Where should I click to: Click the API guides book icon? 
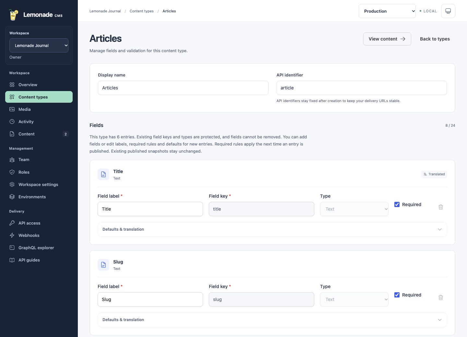[12, 260]
